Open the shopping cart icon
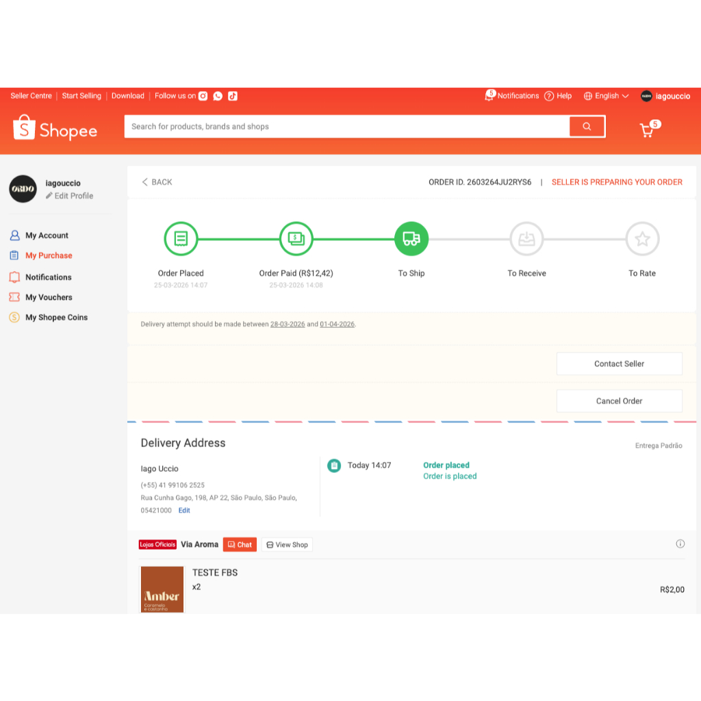This screenshot has width=701, height=701. pyautogui.click(x=647, y=130)
